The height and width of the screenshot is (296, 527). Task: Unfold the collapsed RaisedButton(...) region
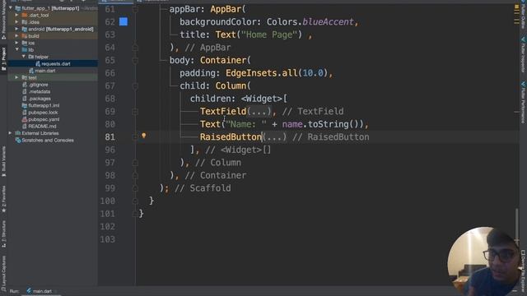tap(274, 137)
